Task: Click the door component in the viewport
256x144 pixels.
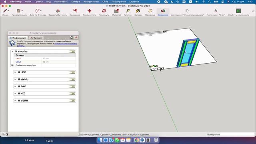Action: click(188, 53)
